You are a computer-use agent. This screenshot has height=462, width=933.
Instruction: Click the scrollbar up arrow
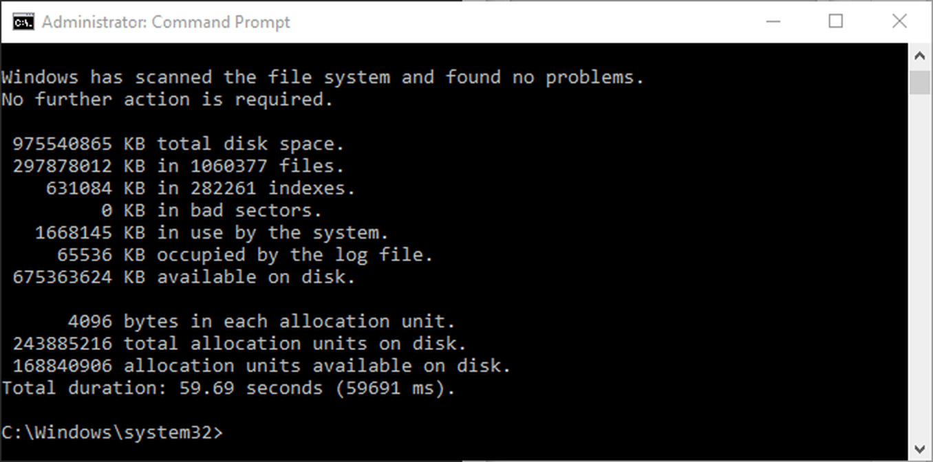coord(920,55)
